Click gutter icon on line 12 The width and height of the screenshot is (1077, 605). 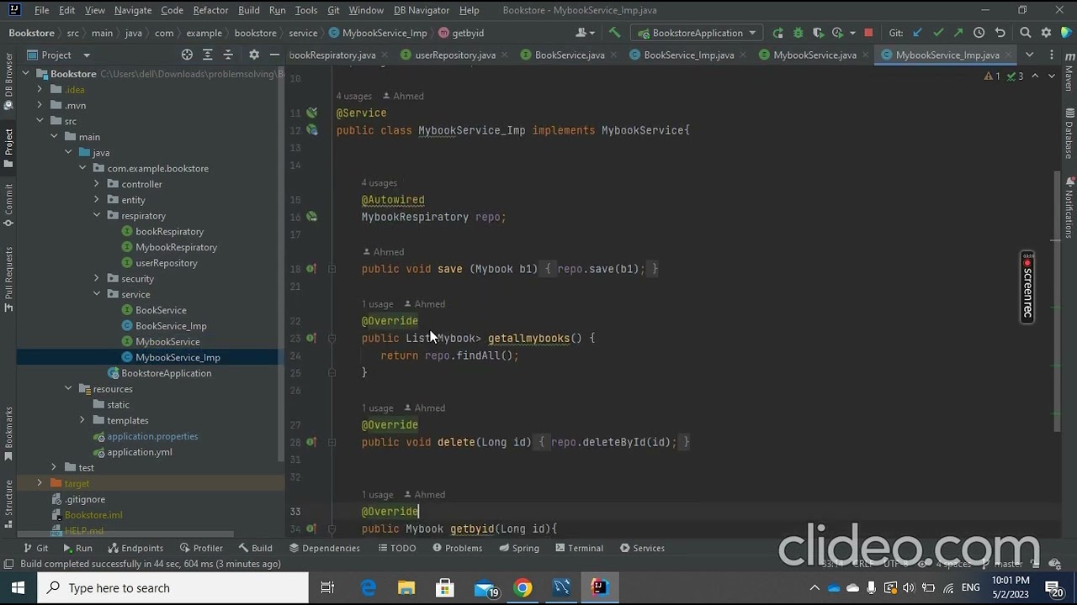click(311, 130)
